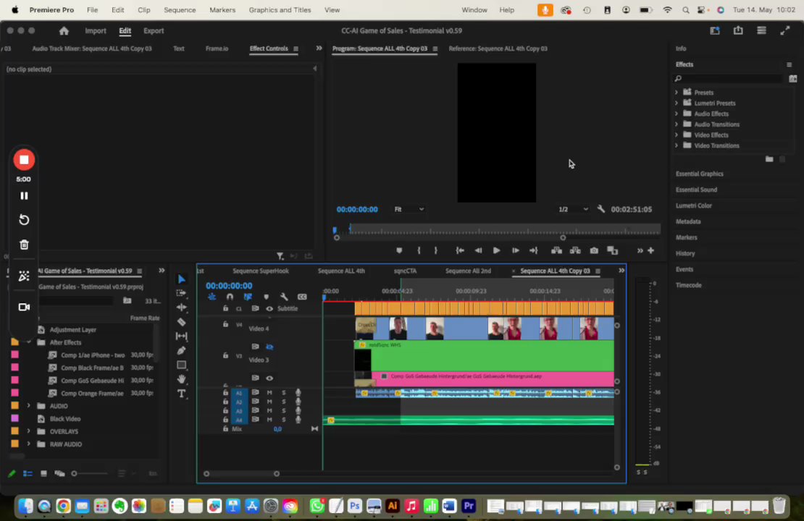Select the Pen tool
Image resolution: width=804 pixels, height=521 pixels.
(181, 351)
